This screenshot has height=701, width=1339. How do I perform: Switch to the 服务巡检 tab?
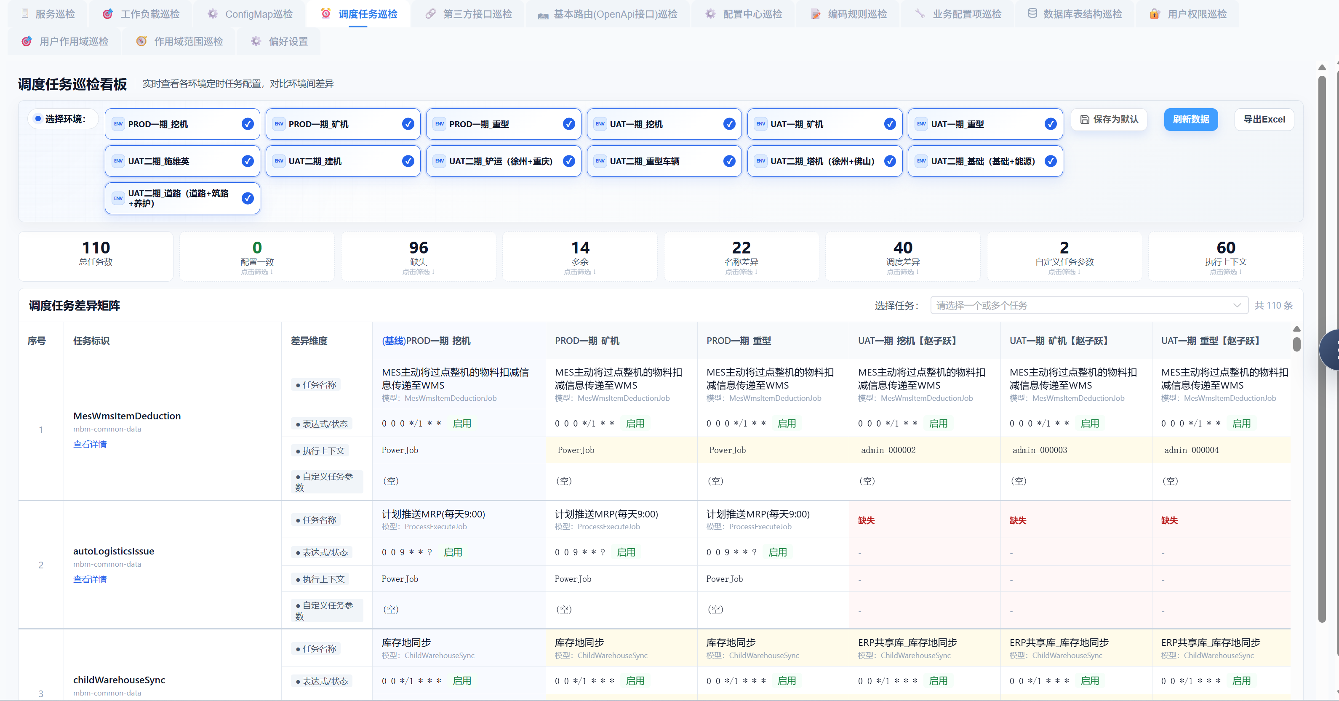coord(47,14)
